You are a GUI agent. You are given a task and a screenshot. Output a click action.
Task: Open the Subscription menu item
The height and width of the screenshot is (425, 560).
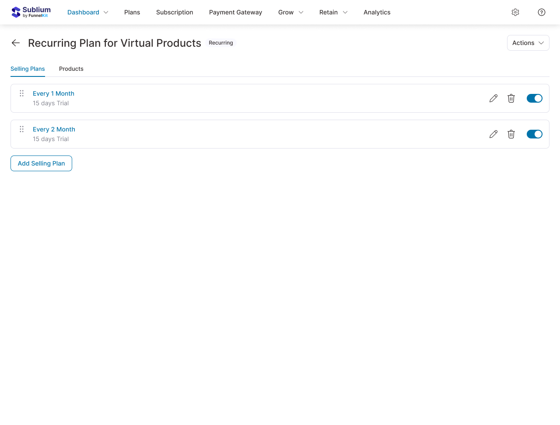[175, 12]
